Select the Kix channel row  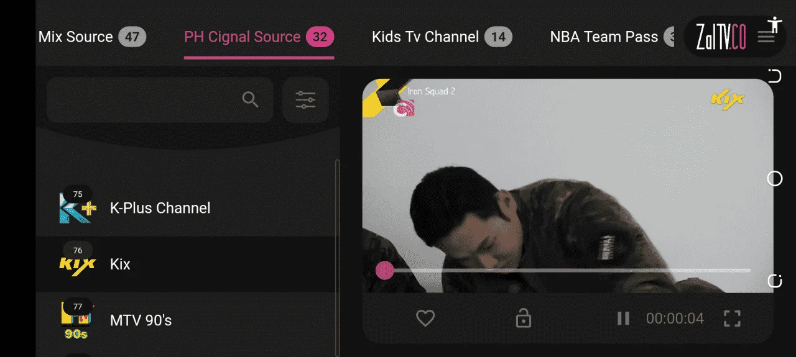coord(187,264)
